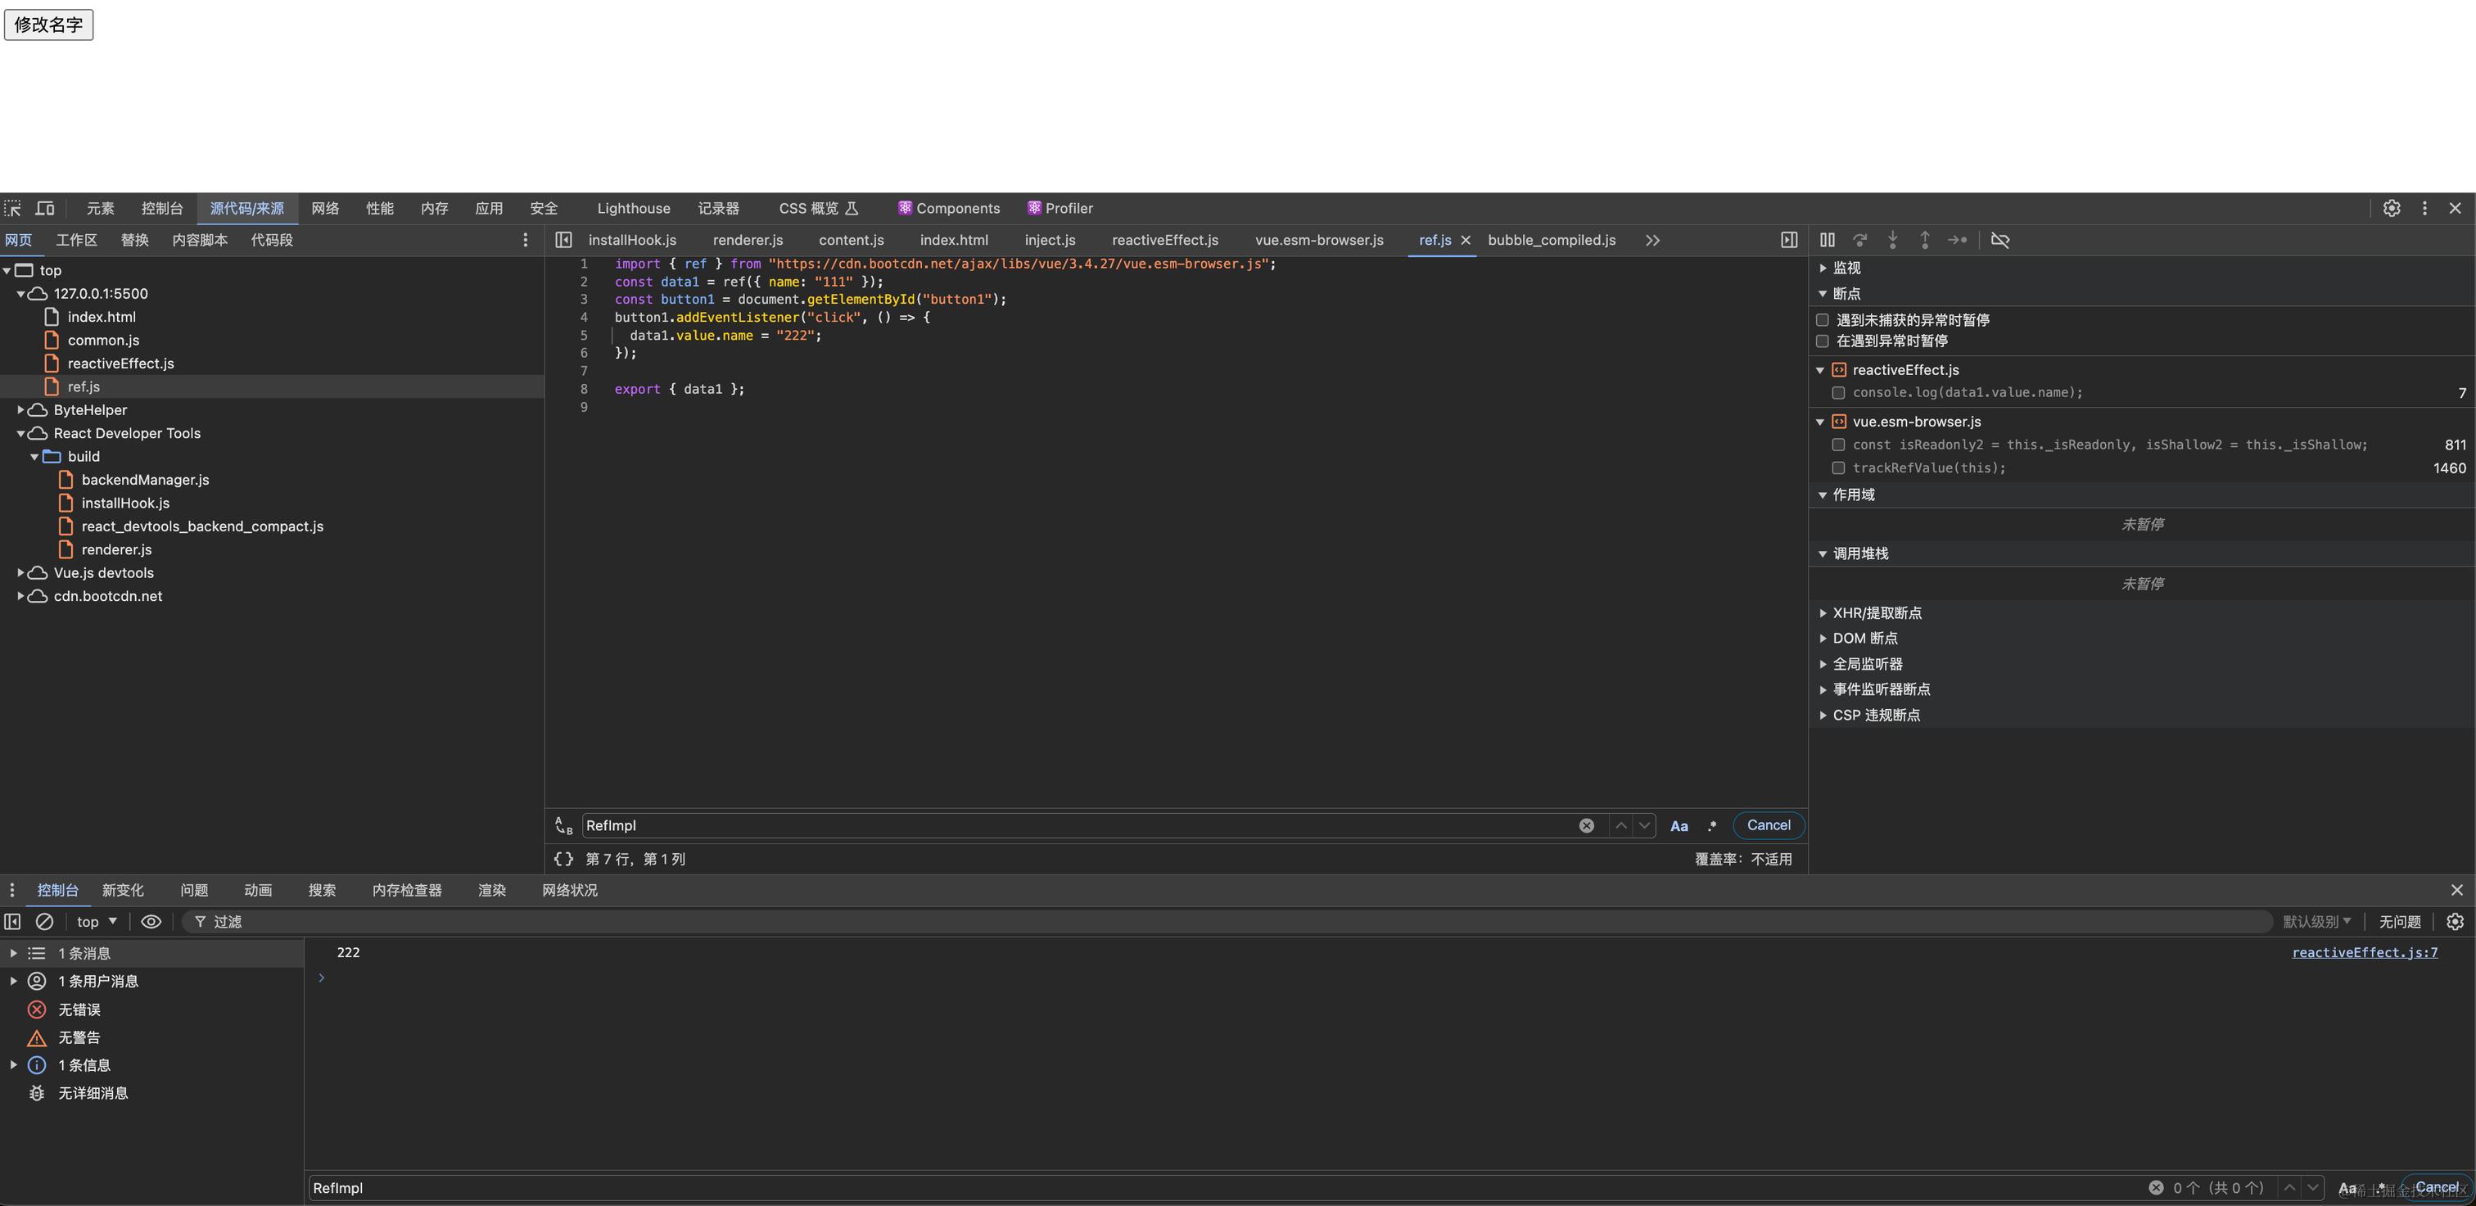Switch to the 网络 panel tab

(325, 209)
